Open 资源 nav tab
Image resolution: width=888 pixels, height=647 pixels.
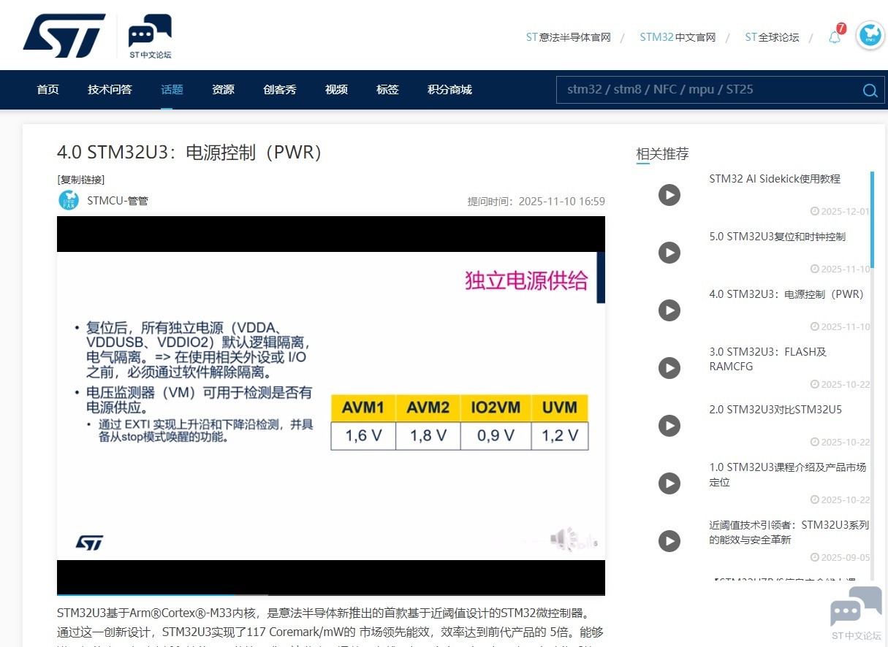pyautogui.click(x=223, y=90)
